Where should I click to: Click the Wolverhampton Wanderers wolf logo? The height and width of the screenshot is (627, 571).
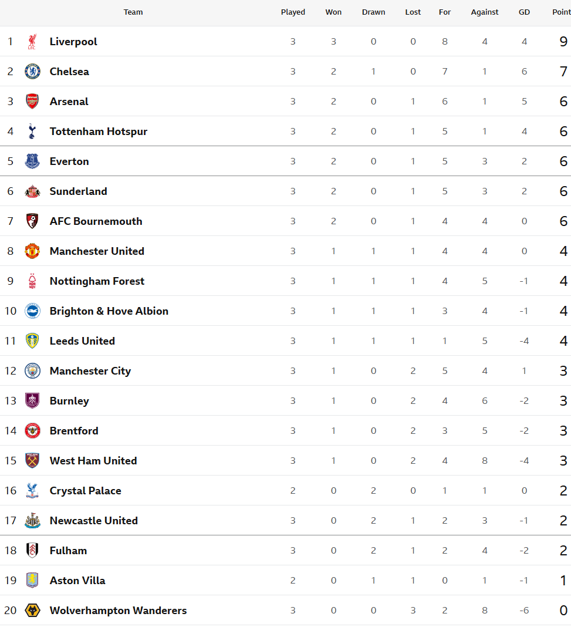click(x=32, y=611)
